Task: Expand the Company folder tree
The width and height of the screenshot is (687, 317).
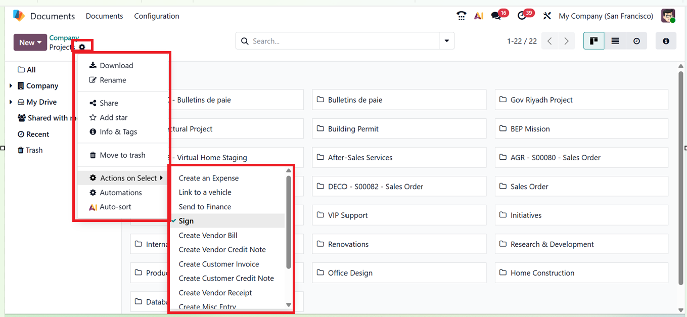Action: coord(11,86)
